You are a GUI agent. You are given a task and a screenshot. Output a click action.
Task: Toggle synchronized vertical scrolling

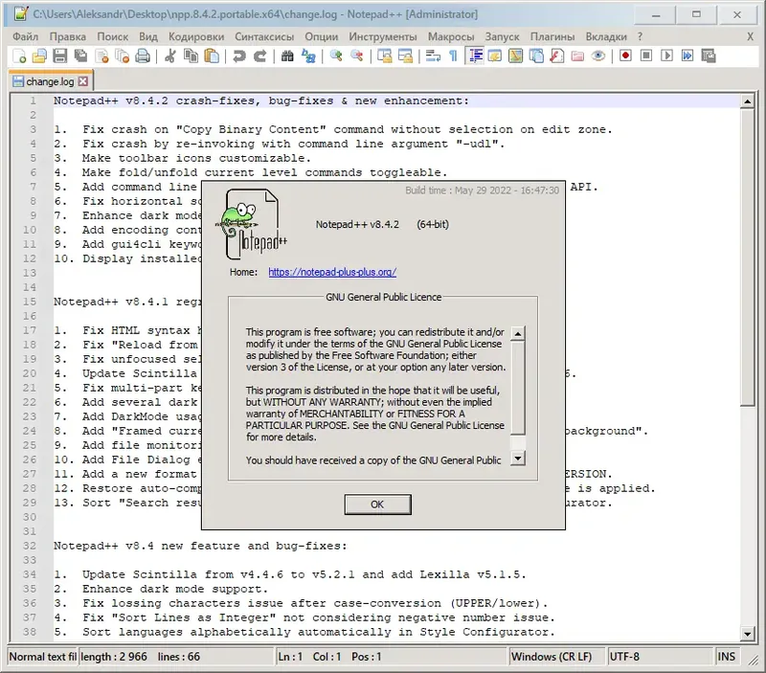coord(385,56)
